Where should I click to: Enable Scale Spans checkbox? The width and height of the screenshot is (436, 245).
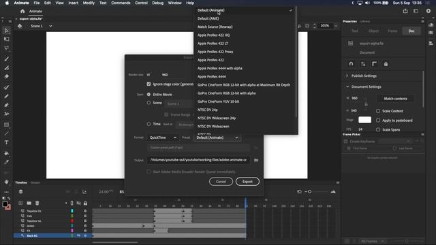[x=378, y=129]
